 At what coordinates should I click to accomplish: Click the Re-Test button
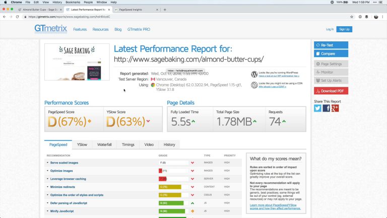tap(331, 45)
